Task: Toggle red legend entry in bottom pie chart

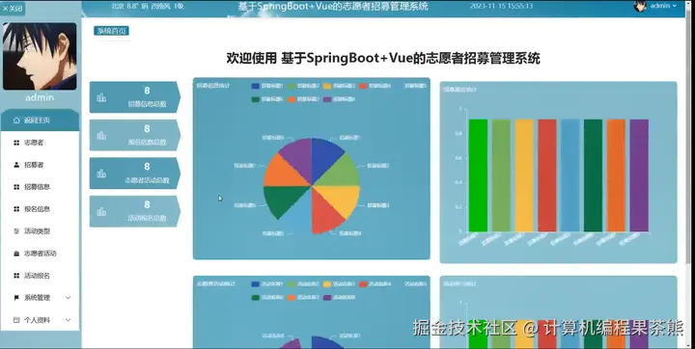Action: tap(375, 283)
